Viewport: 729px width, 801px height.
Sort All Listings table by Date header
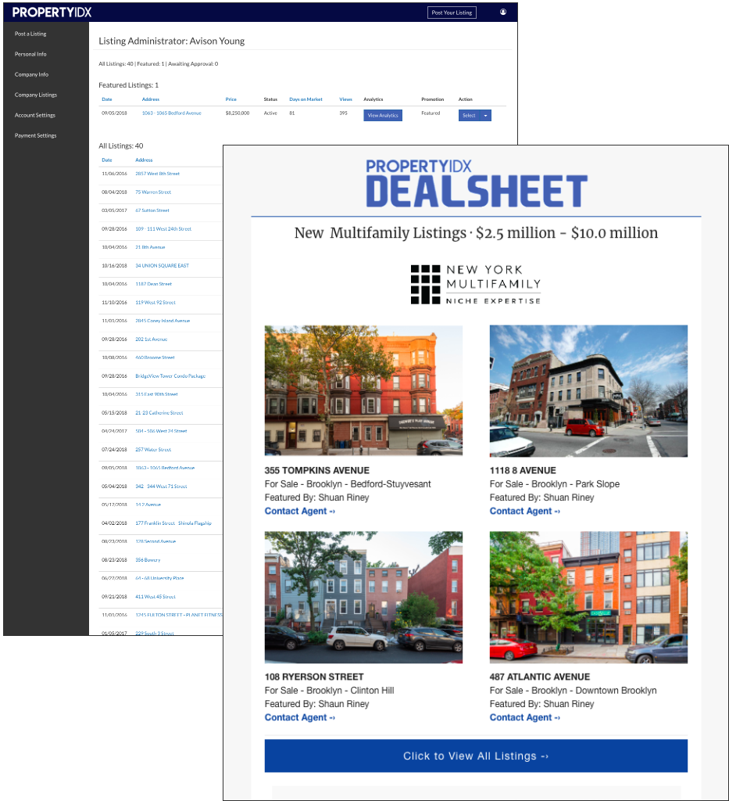[x=106, y=160]
